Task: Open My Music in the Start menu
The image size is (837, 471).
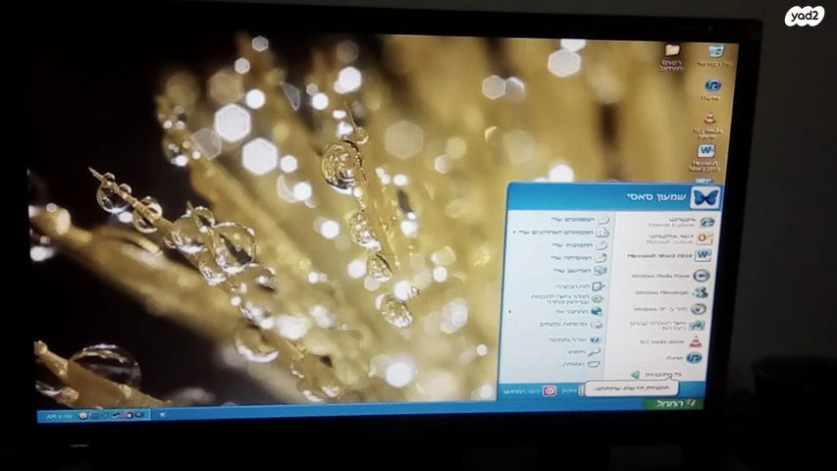Action: [x=578, y=258]
